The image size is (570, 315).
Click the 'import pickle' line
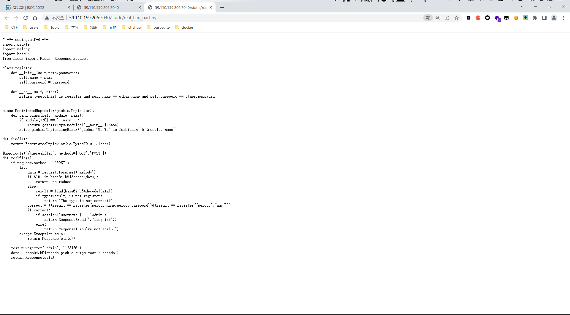point(16,44)
